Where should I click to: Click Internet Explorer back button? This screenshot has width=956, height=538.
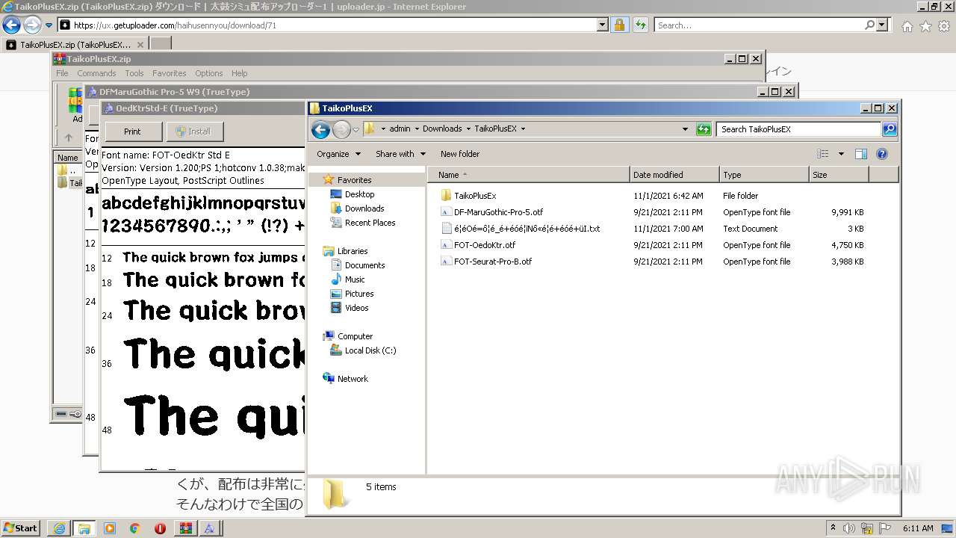tap(11, 25)
